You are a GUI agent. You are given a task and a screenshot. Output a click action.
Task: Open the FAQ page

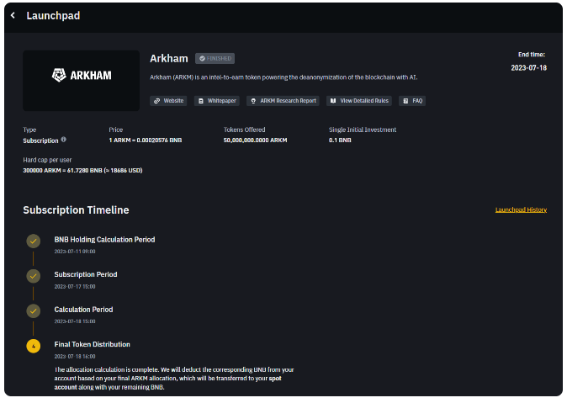click(412, 101)
